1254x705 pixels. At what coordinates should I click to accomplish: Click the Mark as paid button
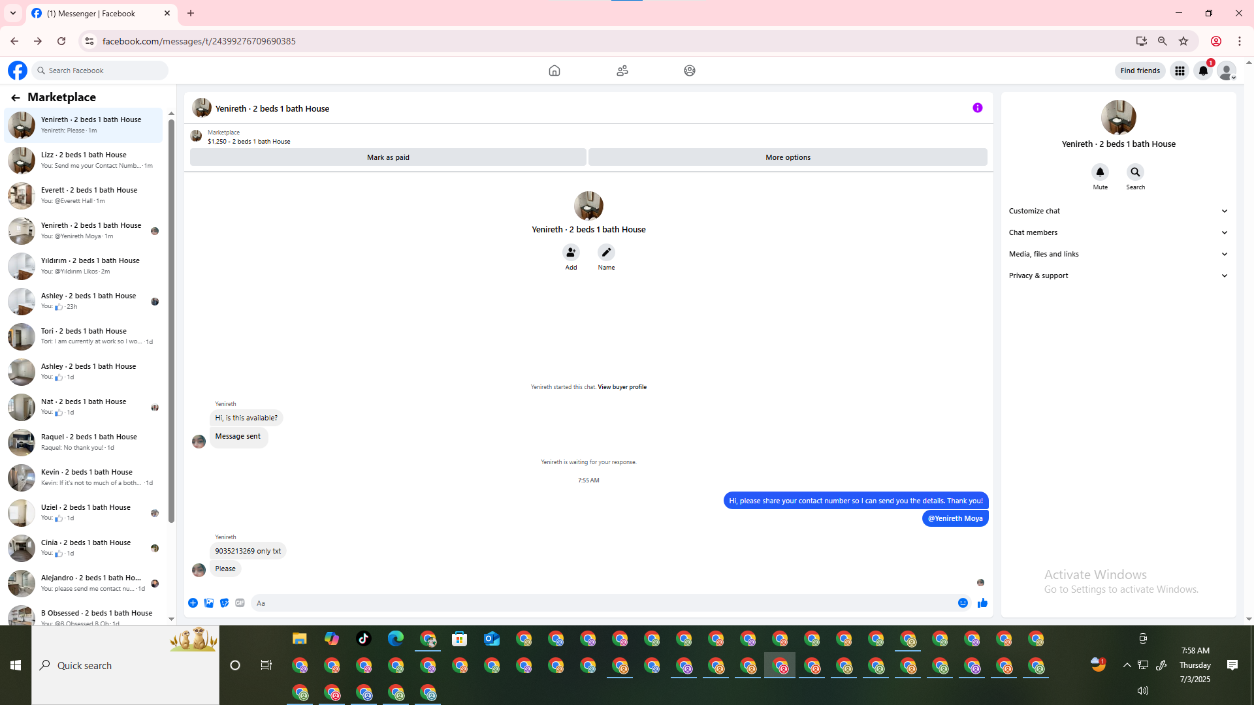pyautogui.click(x=388, y=157)
